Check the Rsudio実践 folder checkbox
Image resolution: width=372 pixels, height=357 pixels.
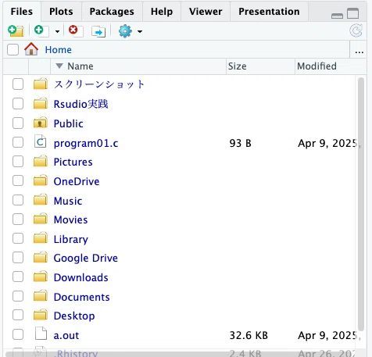(x=18, y=104)
